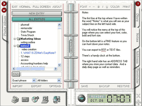Click the note text area
The image size is (142, 106).
pyautogui.click(x=105, y=47)
